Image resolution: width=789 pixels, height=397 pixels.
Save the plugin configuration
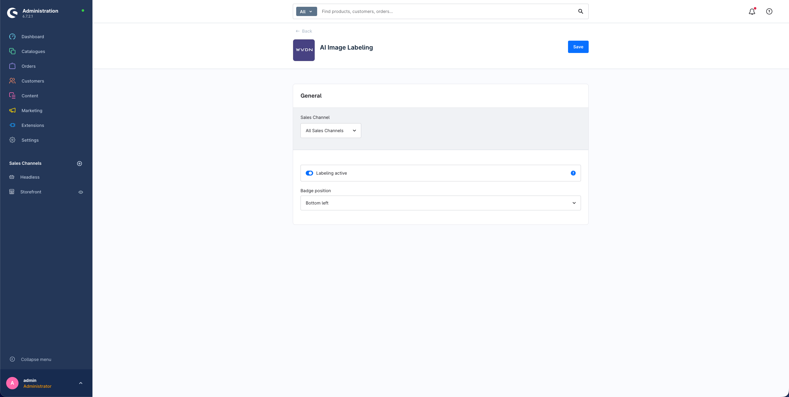pyautogui.click(x=578, y=47)
